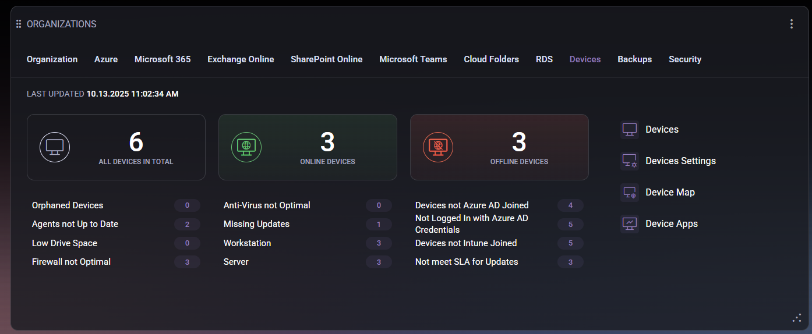
Task: Select the Backups tab
Action: click(x=634, y=59)
